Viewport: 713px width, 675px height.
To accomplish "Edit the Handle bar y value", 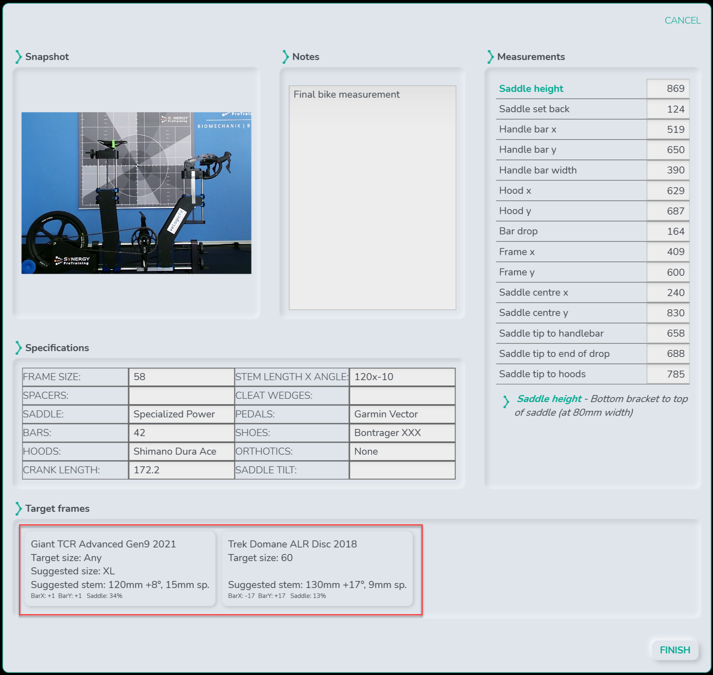I will [668, 150].
